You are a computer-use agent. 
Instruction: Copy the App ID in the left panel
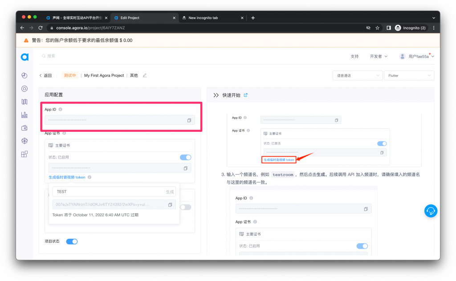[189, 120]
